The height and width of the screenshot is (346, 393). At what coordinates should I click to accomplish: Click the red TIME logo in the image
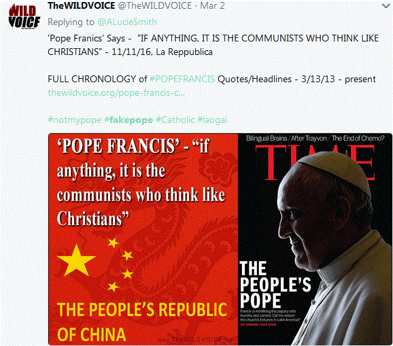[x=315, y=162]
